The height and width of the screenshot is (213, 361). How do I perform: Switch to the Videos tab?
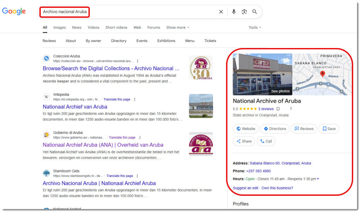tap(93, 28)
